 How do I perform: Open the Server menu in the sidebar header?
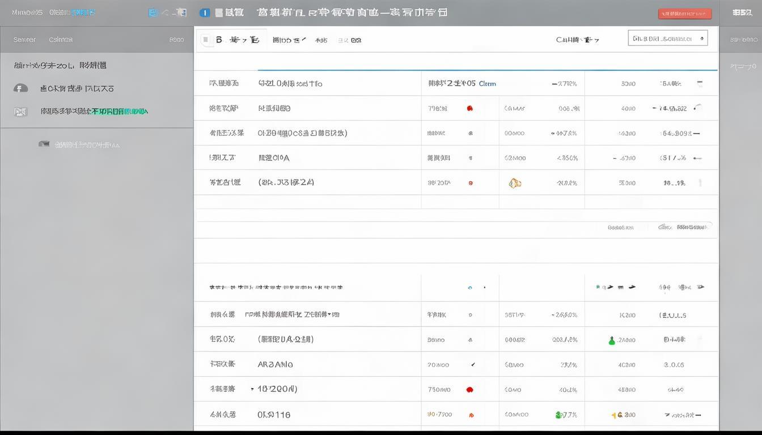24,39
